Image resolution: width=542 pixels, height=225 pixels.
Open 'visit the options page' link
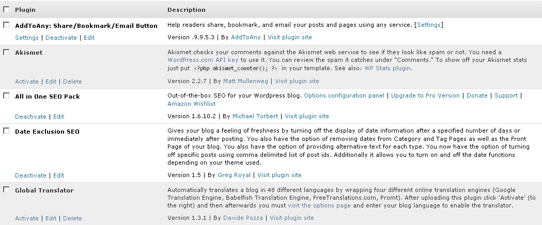pyautogui.click(x=319, y=206)
